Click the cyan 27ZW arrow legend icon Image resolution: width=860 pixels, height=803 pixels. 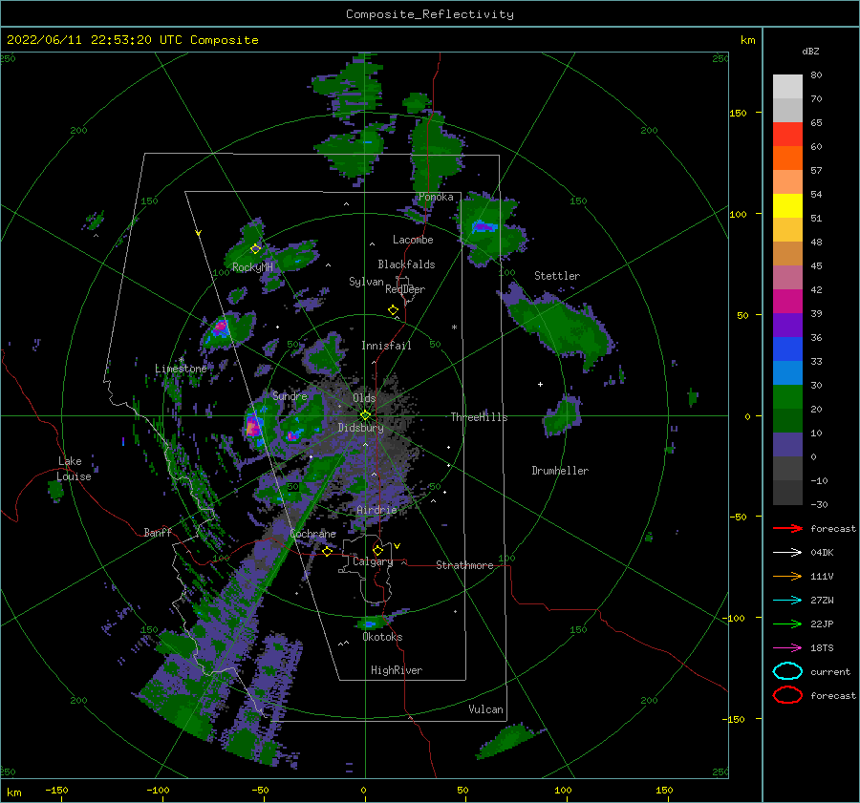(787, 601)
